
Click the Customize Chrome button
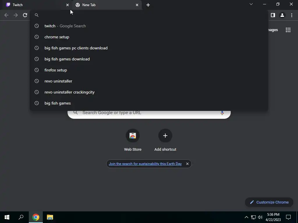coord(269,202)
